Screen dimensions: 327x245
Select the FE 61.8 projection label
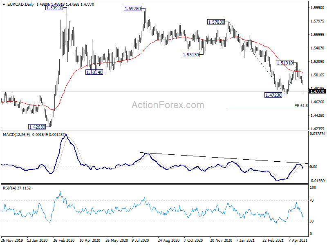pos(301,106)
